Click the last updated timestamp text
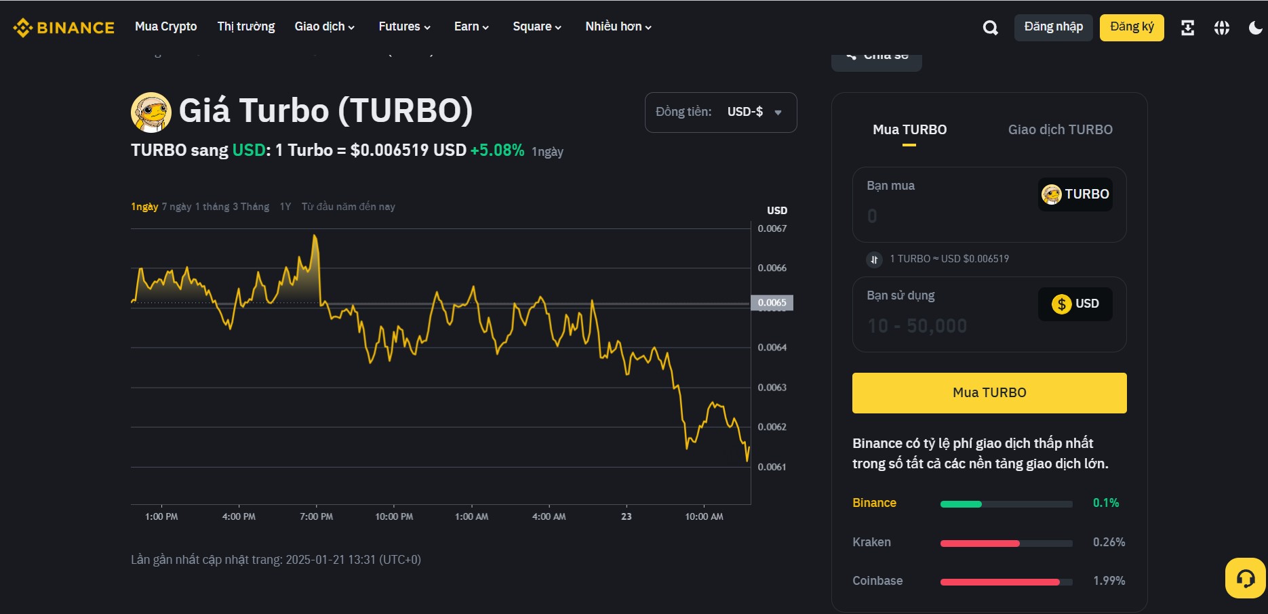Viewport: 1268px width, 614px height. click(x=276, y=560)
